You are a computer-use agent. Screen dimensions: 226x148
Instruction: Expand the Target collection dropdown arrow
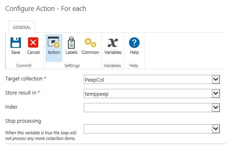[x=216, y=79]
